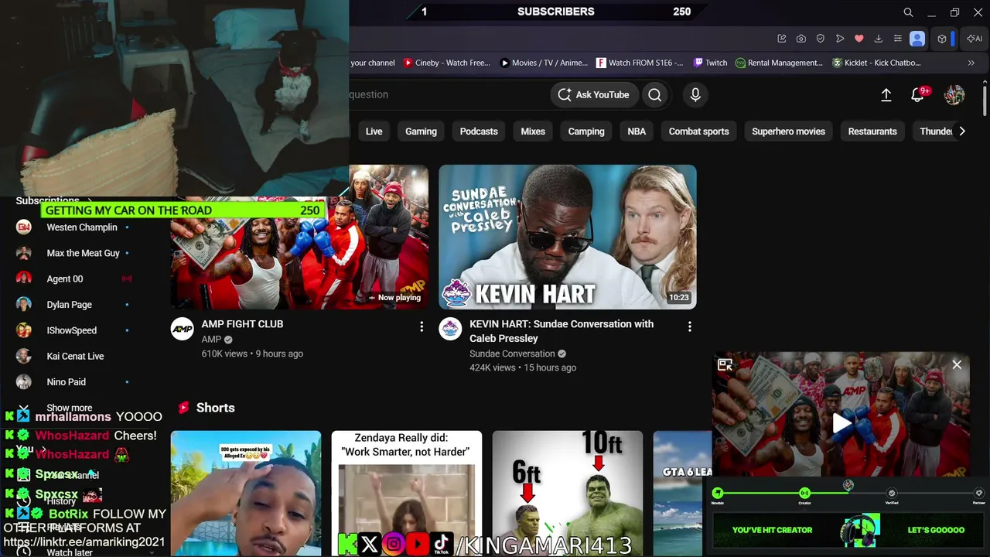This screenshot has height=557, width=990.
Task: Click the snapshot camera icon in address bar
Action: [801, 39]
